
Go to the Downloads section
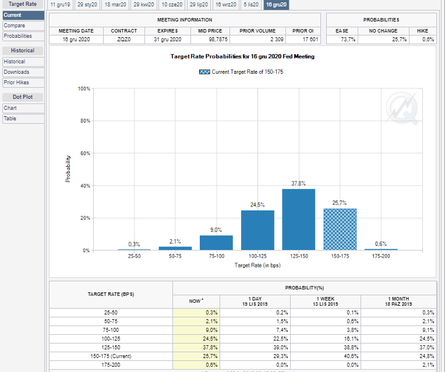click(23, 72)
